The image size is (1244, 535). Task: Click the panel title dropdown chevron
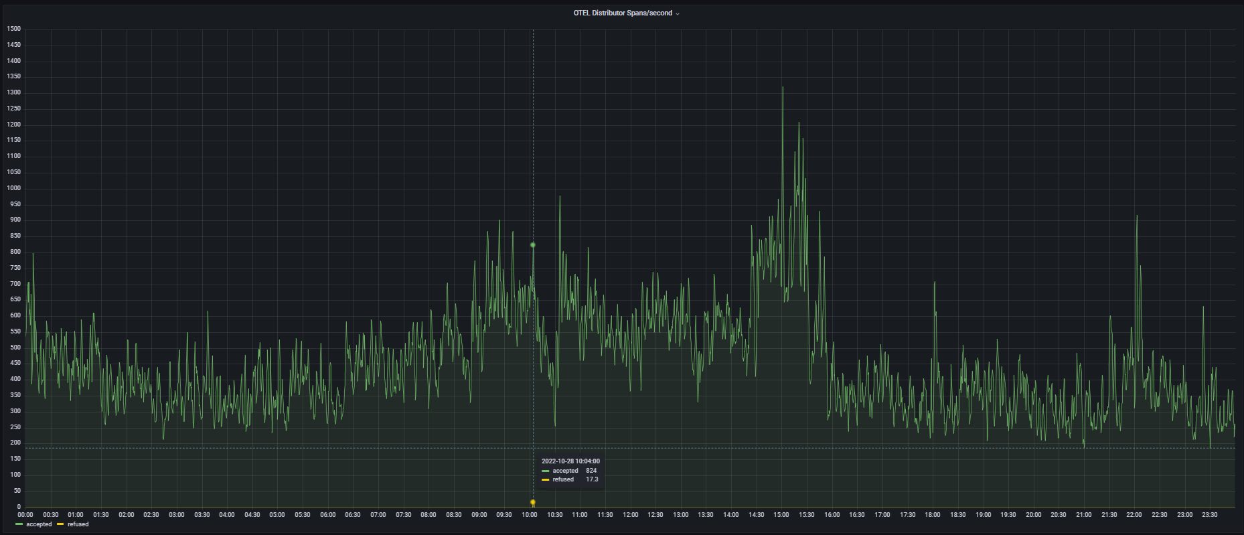pyautogui.click(x=678, y=13)
